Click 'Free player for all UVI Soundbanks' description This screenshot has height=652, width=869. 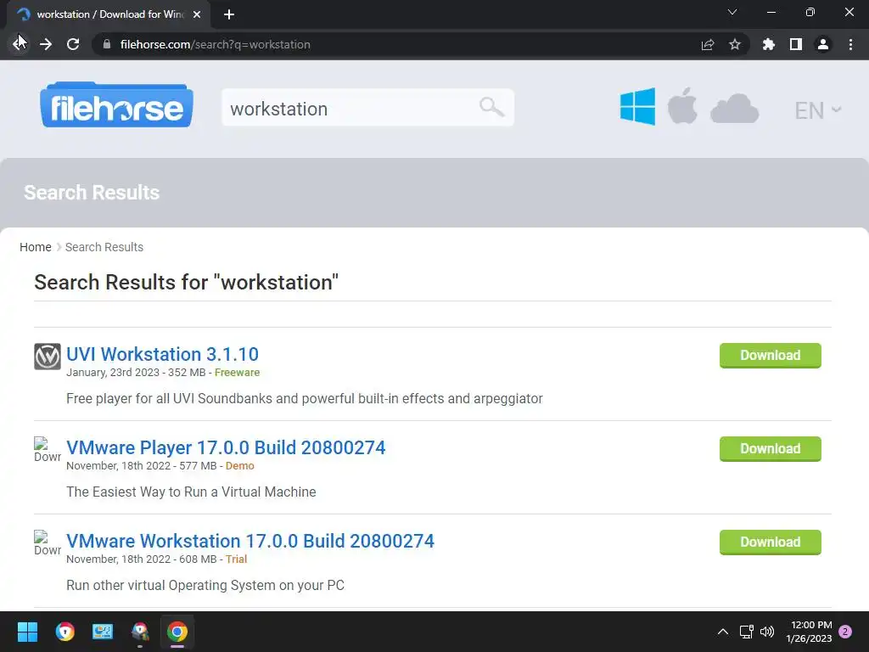(305, 398)
